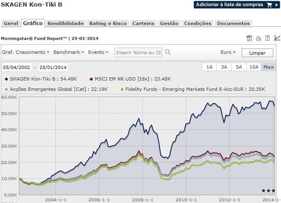Select the Max time range
This screenshot has height=203, width=281.
(x=268, y=67)
